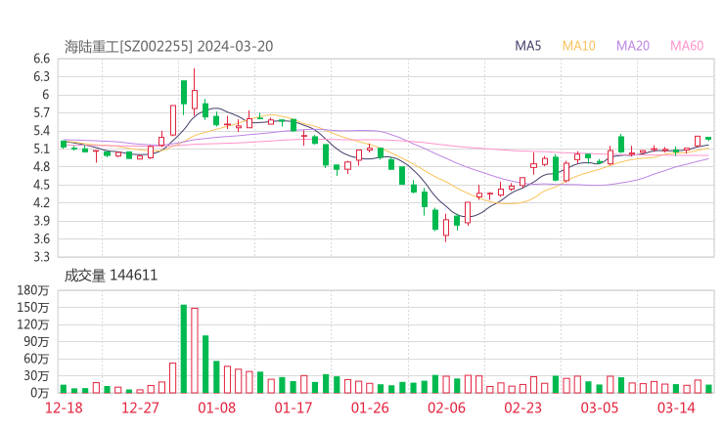This screenshot has height=430, width=724.
Task: Click the 01-26 date axis label
Action: tap(370, 408)
